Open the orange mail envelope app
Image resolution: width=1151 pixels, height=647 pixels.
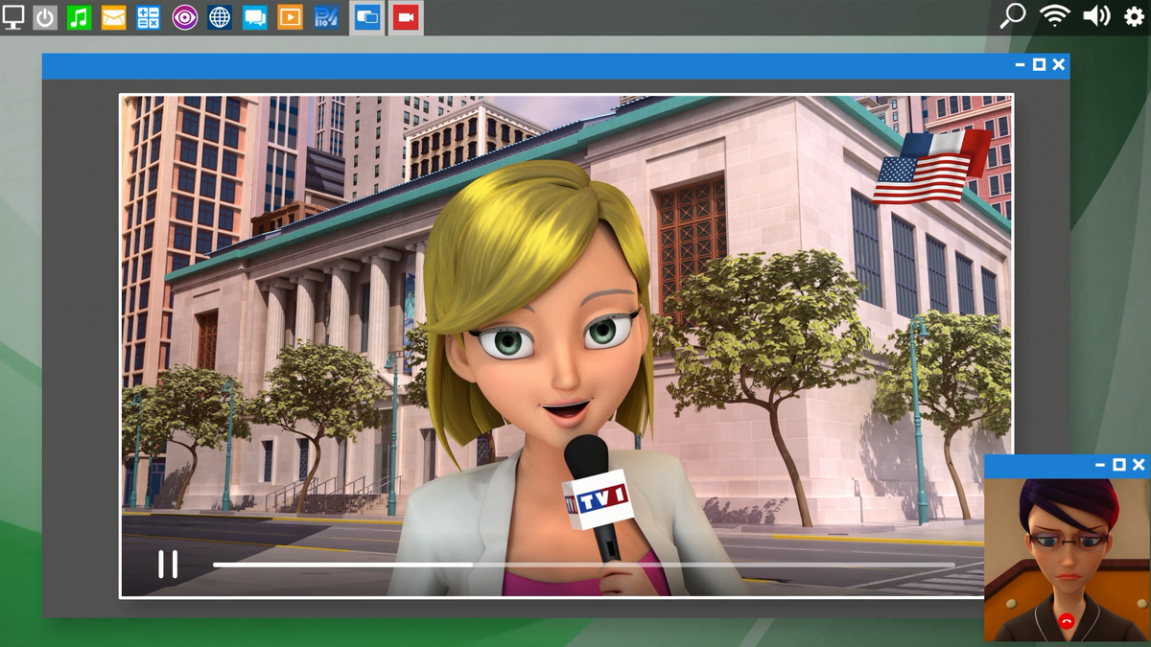(113, 17)
